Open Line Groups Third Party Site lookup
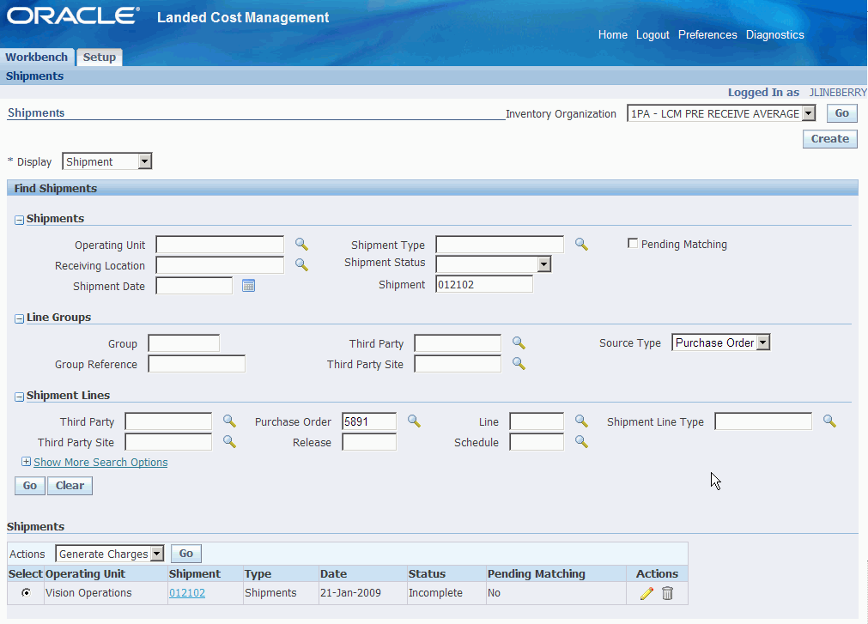Screen dimensions: 868x624 519,363
